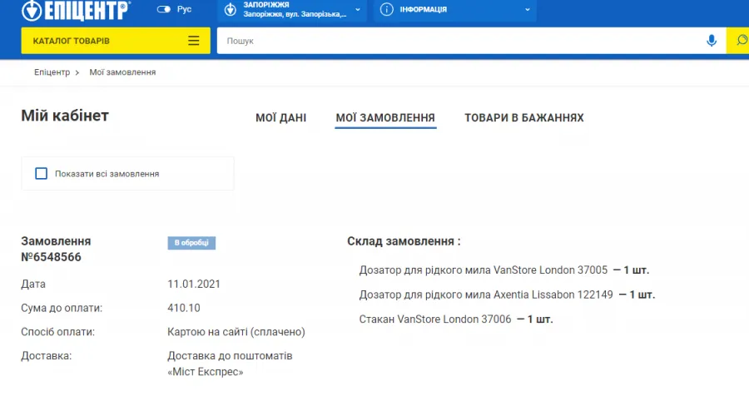
Task: Click the store location pin icon
Action: point(231,9)
